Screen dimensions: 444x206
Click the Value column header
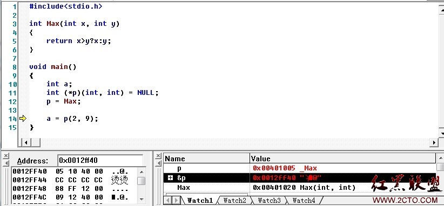(x=343, y=159)
